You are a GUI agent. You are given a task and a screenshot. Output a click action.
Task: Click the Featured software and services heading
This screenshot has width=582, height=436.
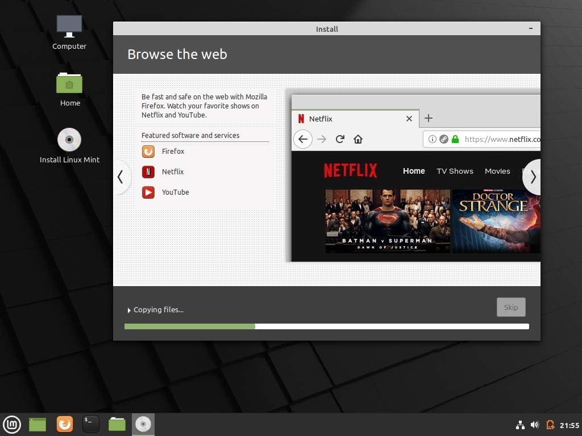(x=190, y=135)
